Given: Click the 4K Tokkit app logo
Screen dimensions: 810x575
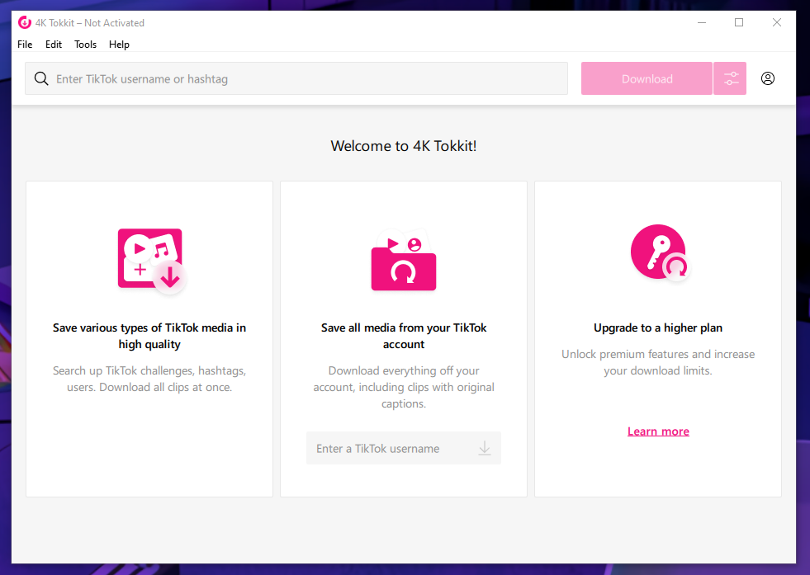Looking at the screenshot, I should point(25,23).
